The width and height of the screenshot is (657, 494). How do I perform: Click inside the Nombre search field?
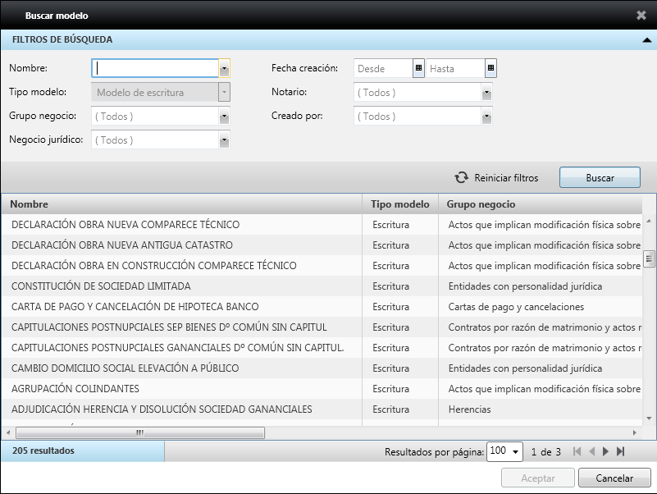pos(156,68)
